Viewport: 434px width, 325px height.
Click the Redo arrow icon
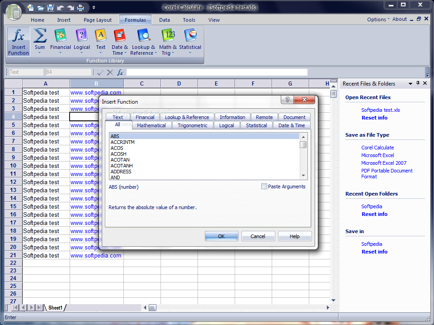71,8
